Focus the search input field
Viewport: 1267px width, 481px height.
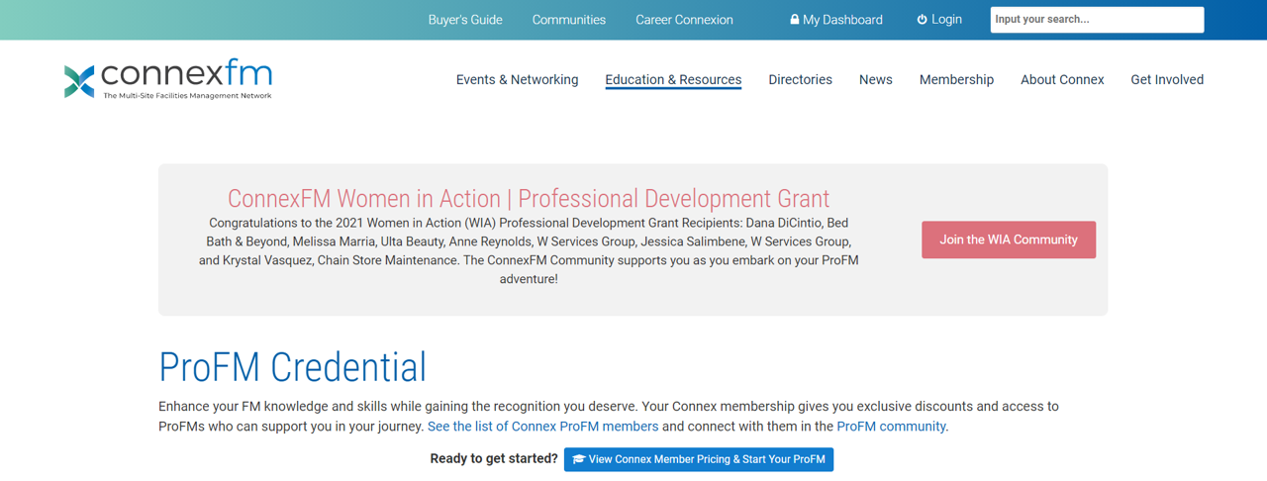[x=1097, y=20]
